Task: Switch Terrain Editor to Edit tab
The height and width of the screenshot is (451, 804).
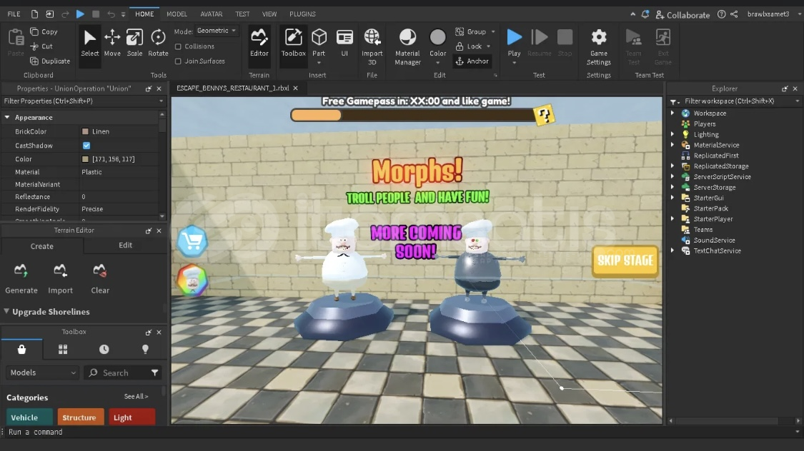Action: click(125, 245)
